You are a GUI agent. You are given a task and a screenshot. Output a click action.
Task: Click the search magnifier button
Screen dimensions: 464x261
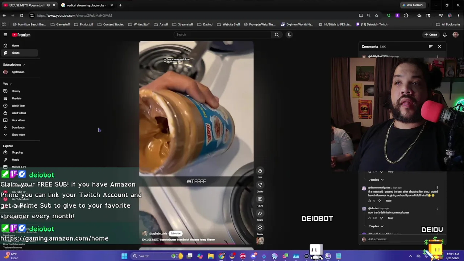pos(277,34)
